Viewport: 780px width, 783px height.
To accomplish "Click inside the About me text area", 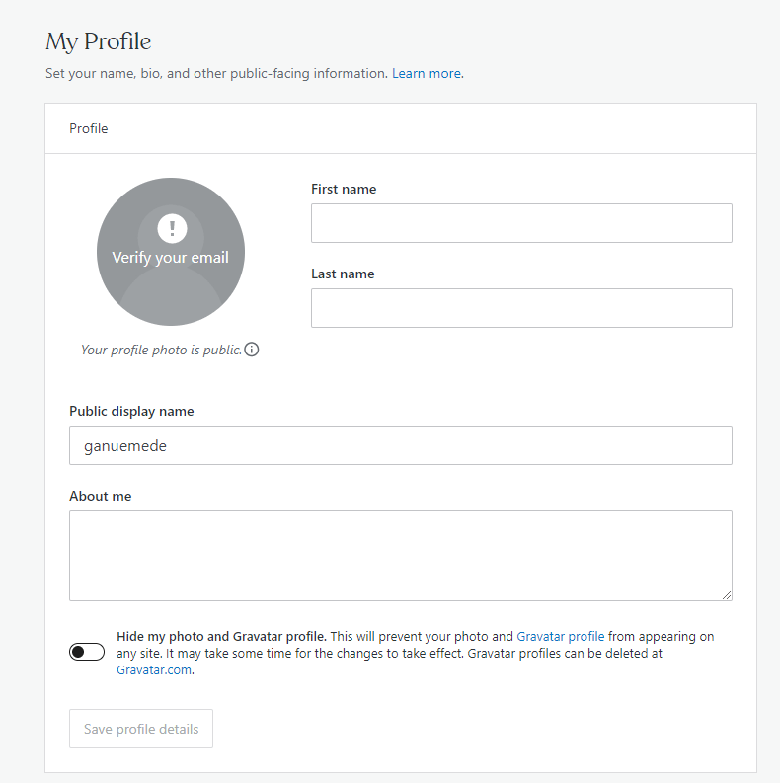I will coord(401,555).
